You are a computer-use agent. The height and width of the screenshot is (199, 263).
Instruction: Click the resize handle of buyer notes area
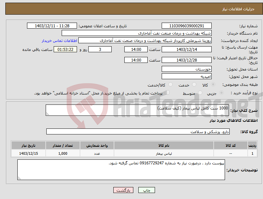click(x=19, y=178)
